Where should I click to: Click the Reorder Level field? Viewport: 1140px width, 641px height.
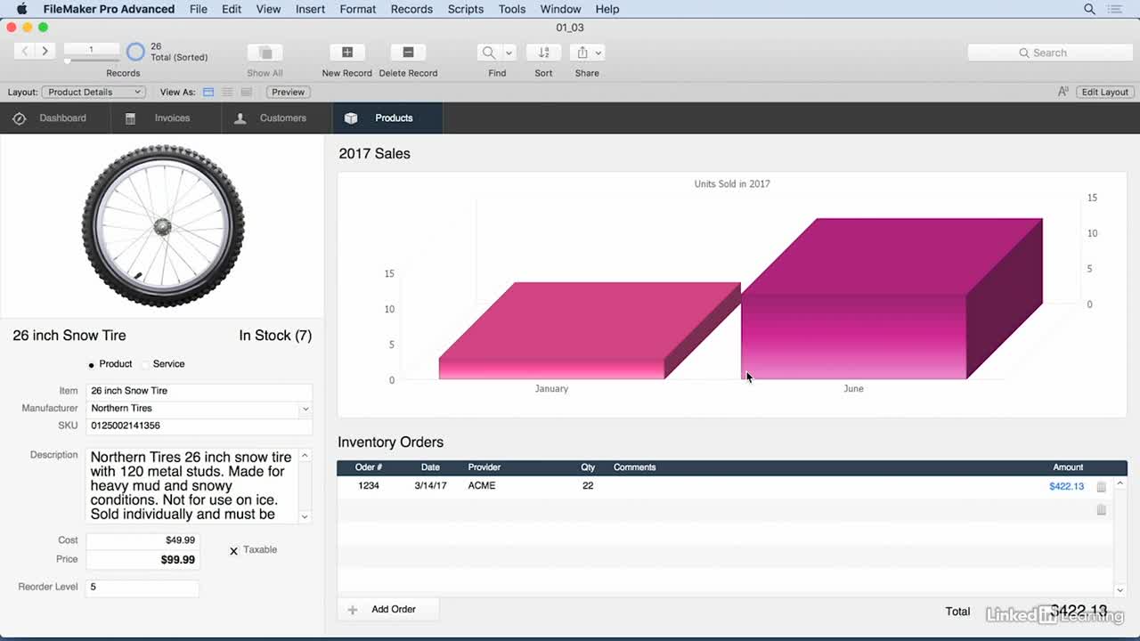pos(142,588)
